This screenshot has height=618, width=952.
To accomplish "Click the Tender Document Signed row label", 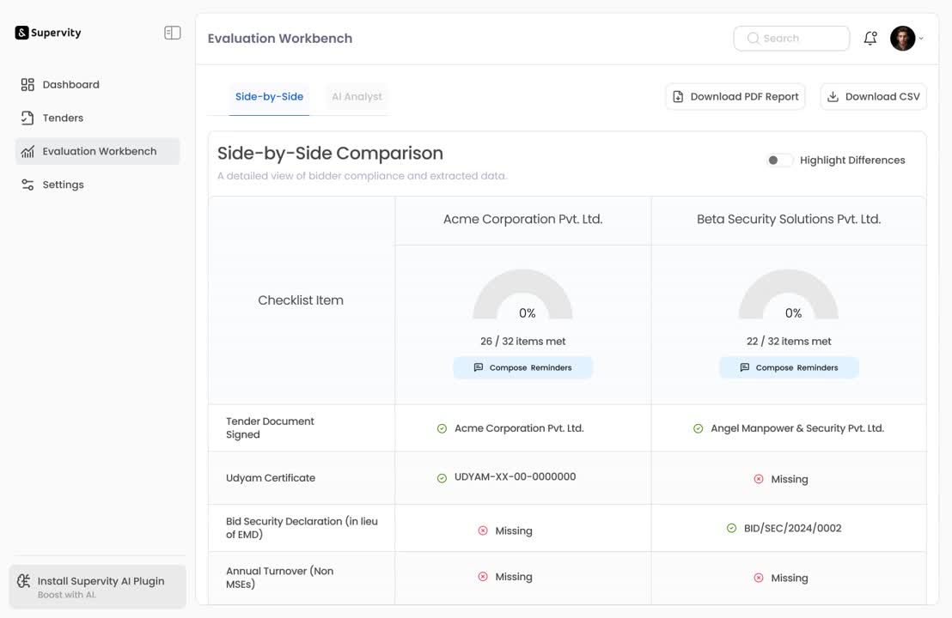I will tap(270, 428).
